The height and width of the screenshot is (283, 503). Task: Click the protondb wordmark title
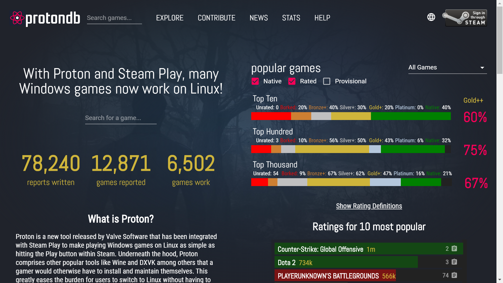point(53,18)
